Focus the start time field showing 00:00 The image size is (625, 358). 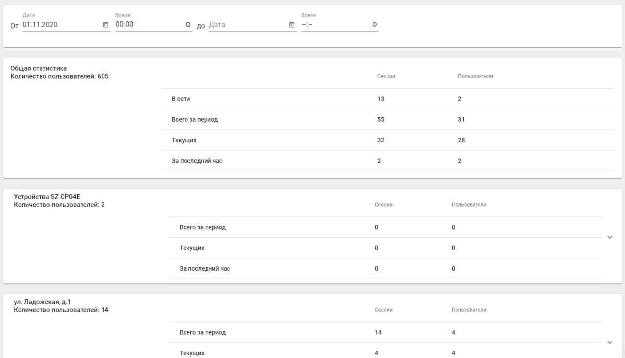click(149, 25)
